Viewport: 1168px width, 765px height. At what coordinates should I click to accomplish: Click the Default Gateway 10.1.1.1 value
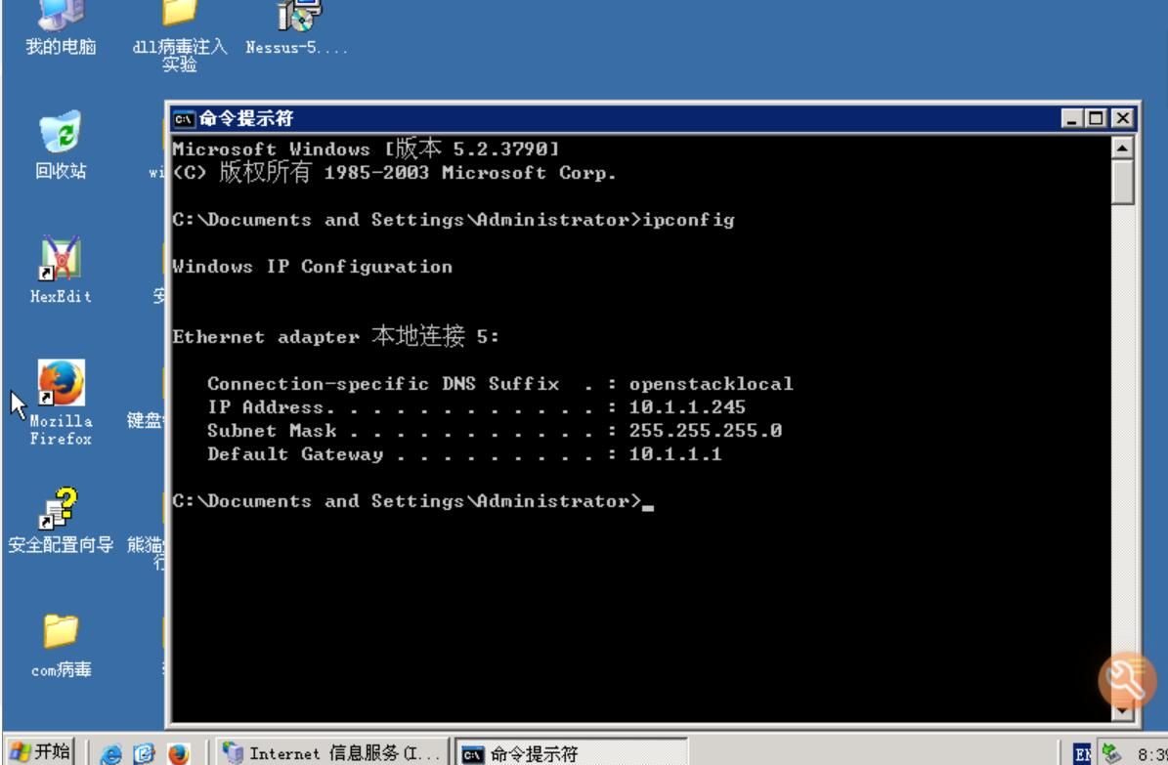[x=674, y=454]
